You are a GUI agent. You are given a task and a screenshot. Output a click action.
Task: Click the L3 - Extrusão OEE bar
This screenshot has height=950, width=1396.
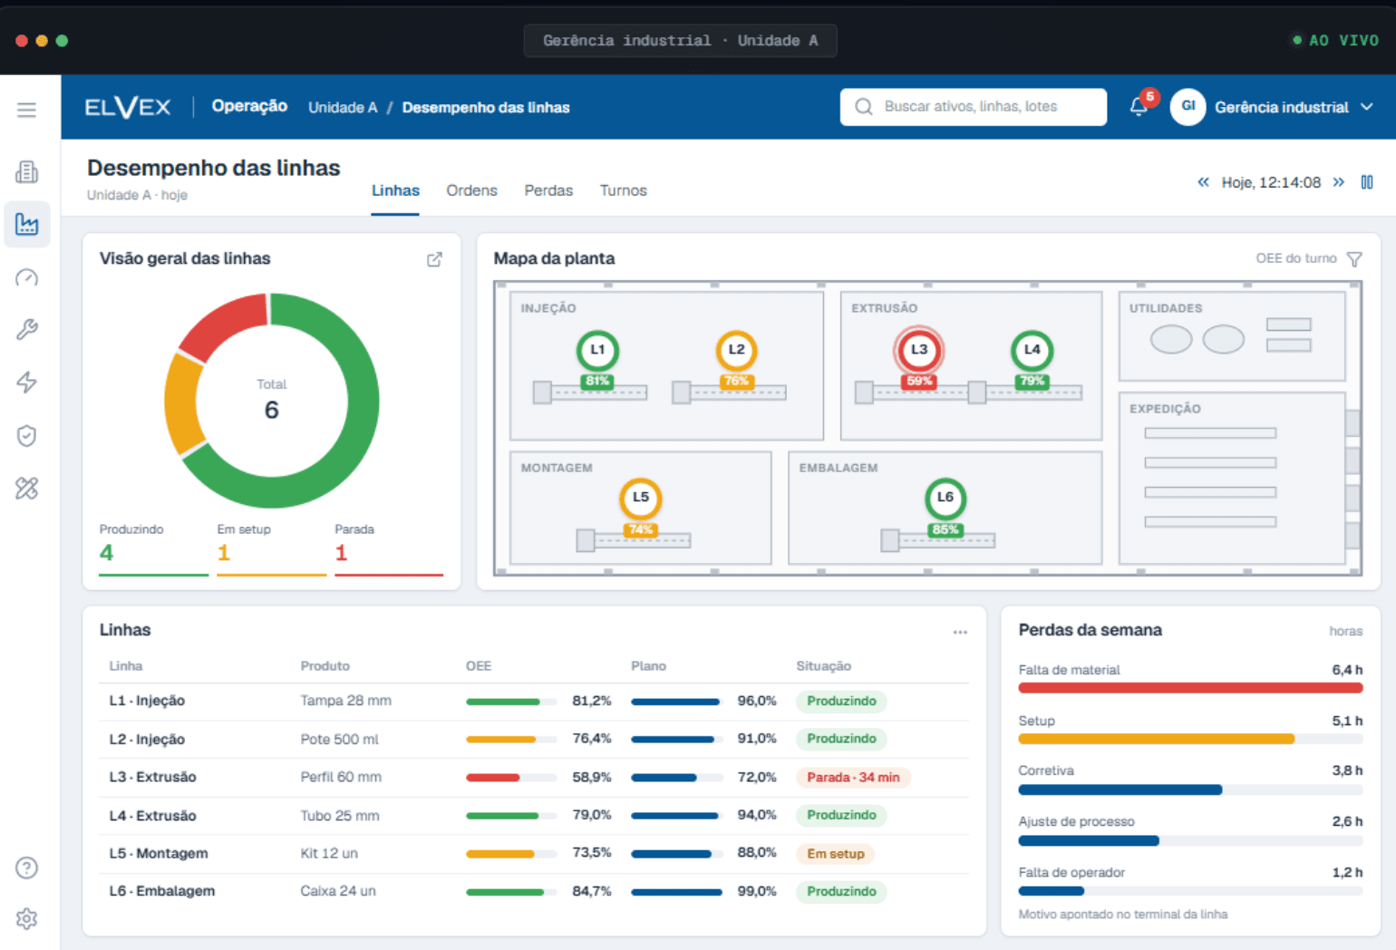[511, 778]
